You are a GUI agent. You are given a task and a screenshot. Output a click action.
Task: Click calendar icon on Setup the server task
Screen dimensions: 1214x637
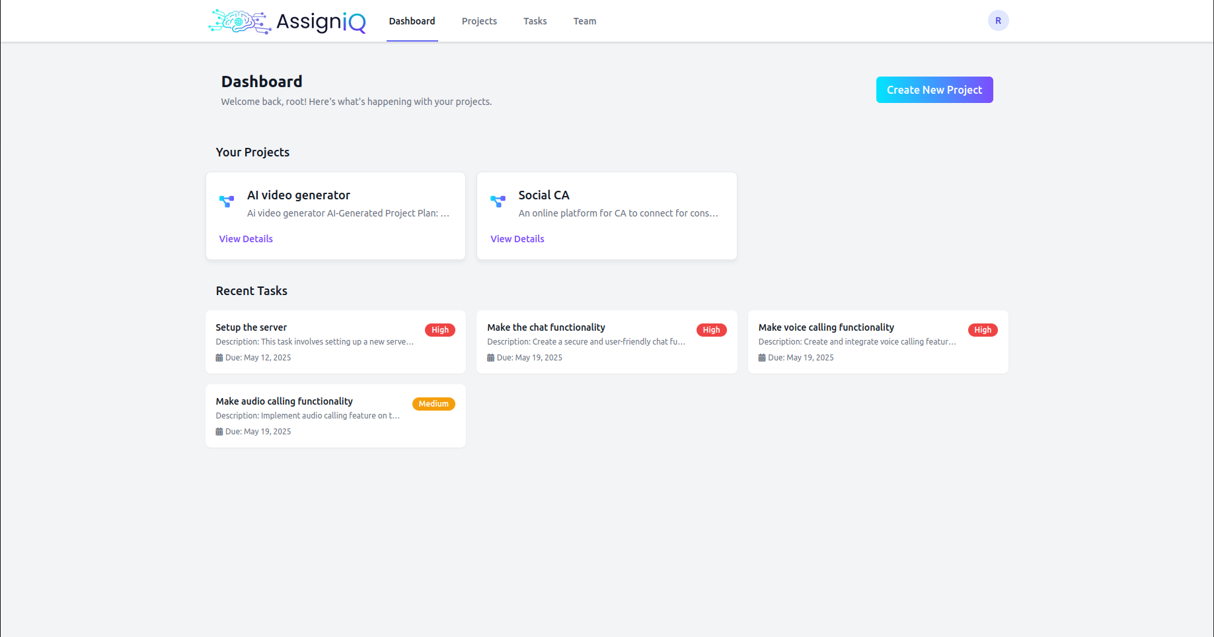pos(219,358)
